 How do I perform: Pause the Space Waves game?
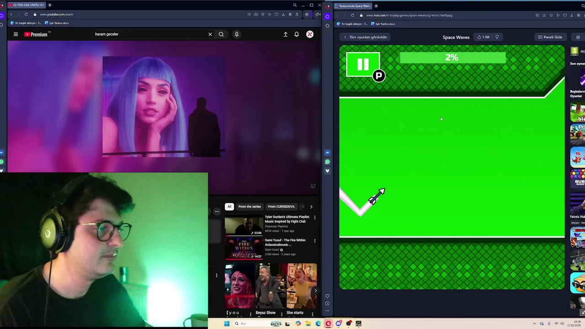363,64
